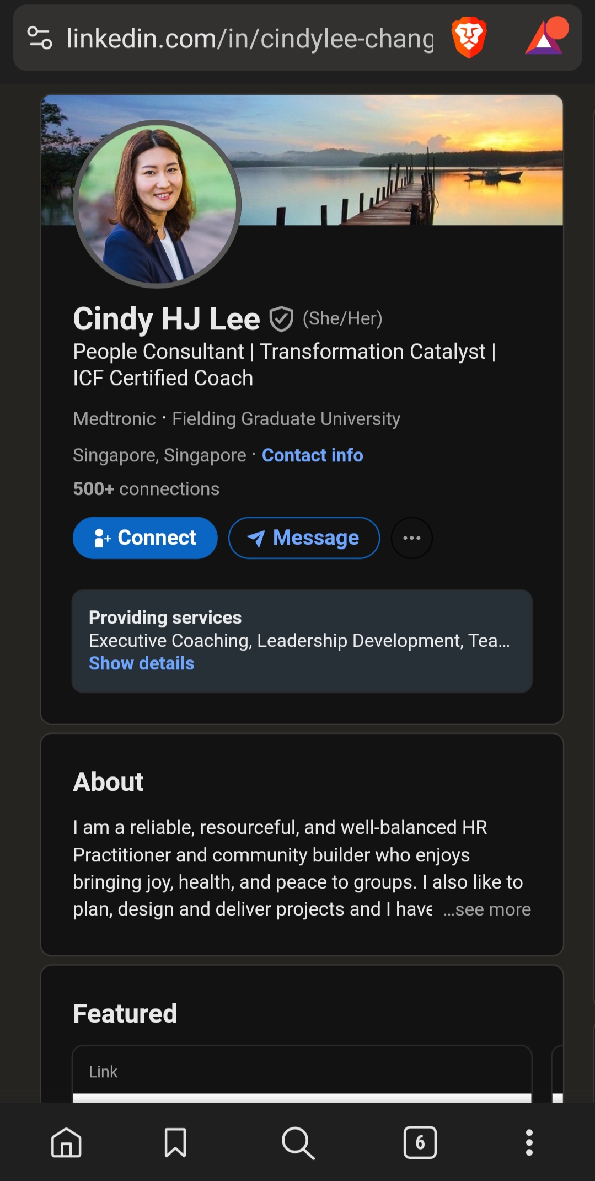Open the browser vertical dots menu
The height and width of the screenshot is (1181, 595).
click(x=529, y=1142)
